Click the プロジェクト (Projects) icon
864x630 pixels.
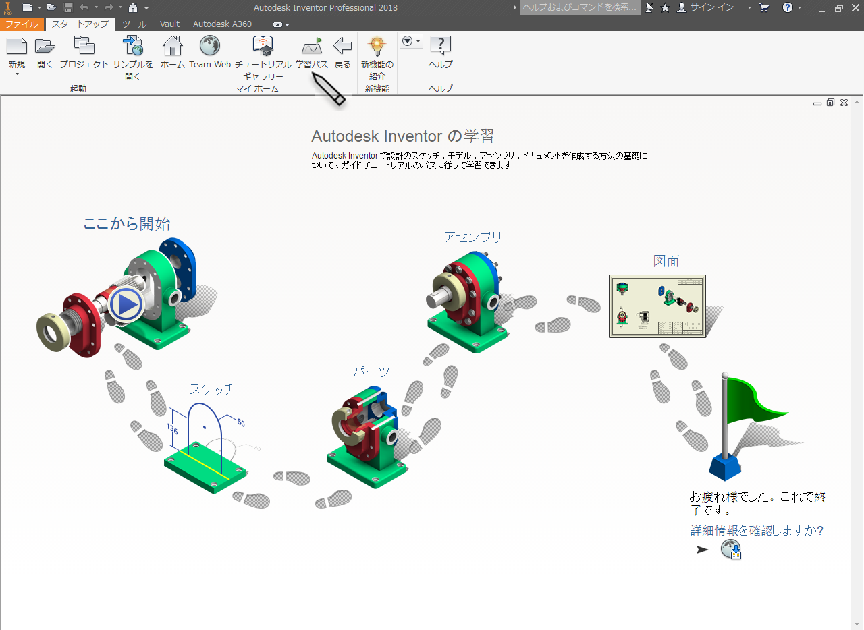coord(84,46)
